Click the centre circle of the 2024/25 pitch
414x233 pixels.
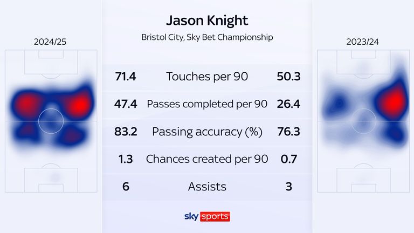click(x=51, y=121)
